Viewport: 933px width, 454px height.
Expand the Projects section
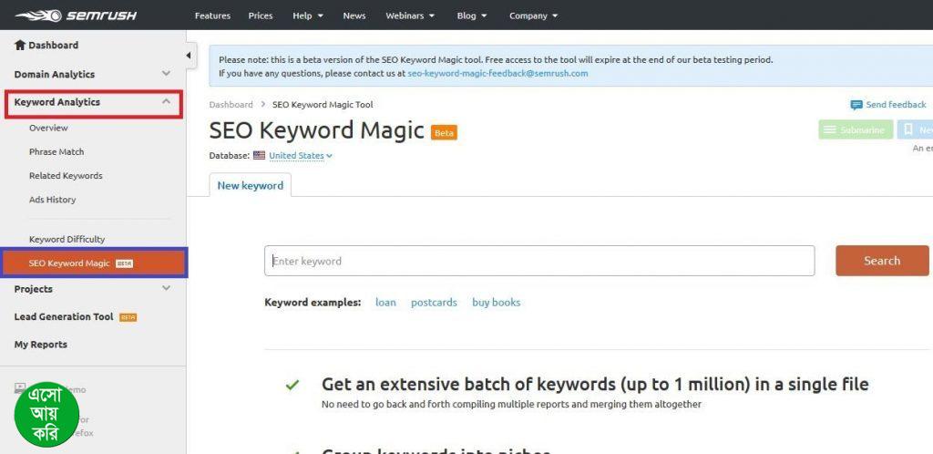click(165, 289)
